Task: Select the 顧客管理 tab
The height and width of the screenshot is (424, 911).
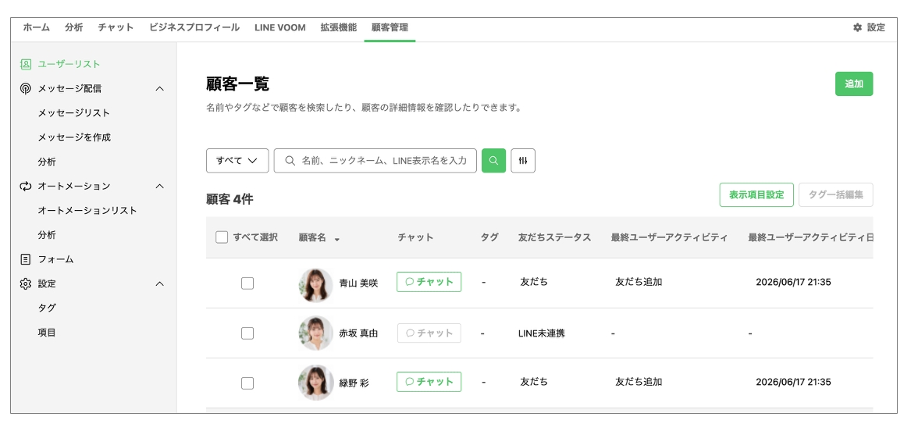Action: pos(390,27)
